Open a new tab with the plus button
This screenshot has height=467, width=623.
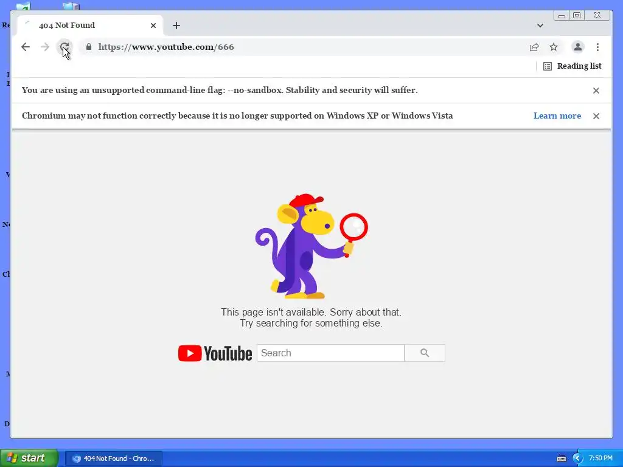point(176,26)
